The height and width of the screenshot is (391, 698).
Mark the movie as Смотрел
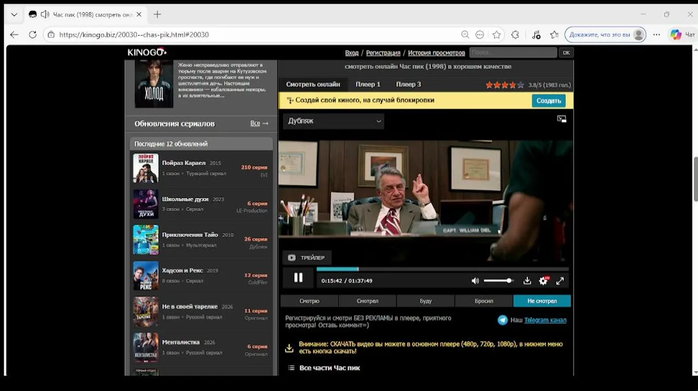pos(367,301)
